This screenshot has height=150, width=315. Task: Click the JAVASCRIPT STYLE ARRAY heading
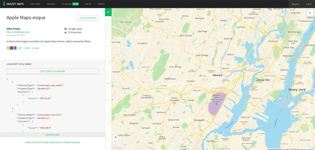point(19,64)
